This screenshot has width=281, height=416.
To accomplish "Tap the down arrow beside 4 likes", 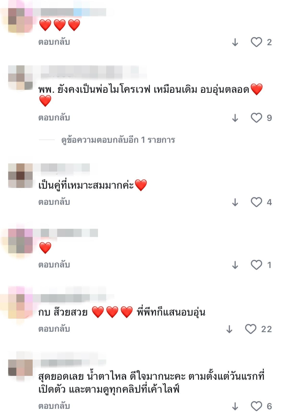I will (x=235, y=202).
